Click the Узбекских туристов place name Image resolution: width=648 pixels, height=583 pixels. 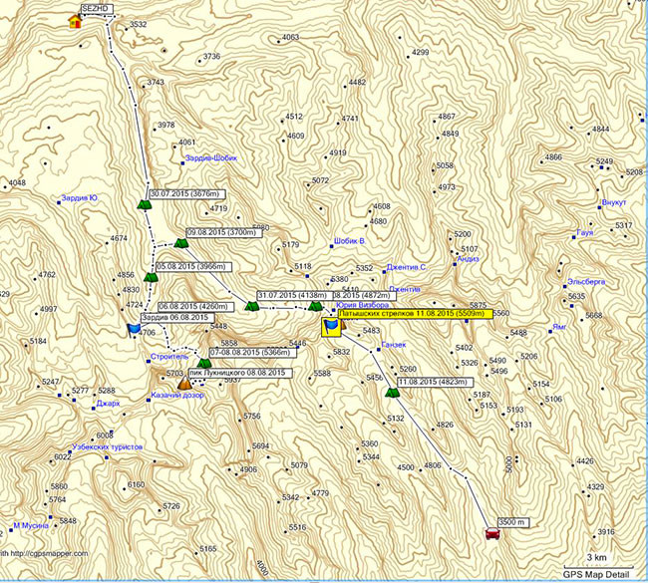(x=108, y=447)
